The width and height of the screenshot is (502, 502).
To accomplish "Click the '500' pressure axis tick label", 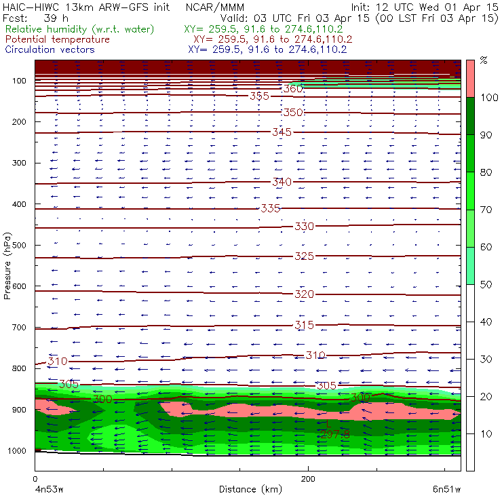I will pyautogui.click(x=19, y=245).
